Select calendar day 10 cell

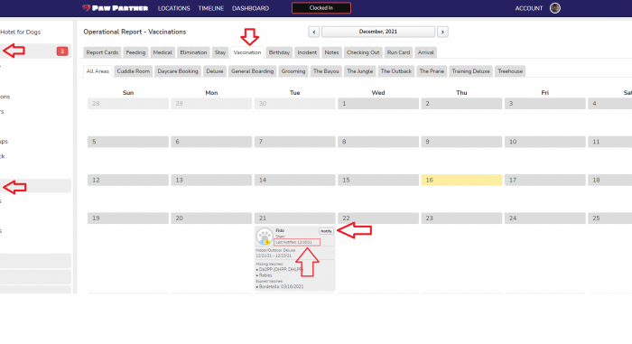[x=545, y=142]
